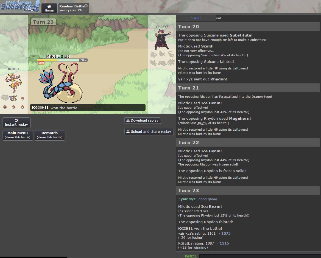This screenshot has width=321, height=258.
Task: Click Upload and share replay
Action: 149,132
